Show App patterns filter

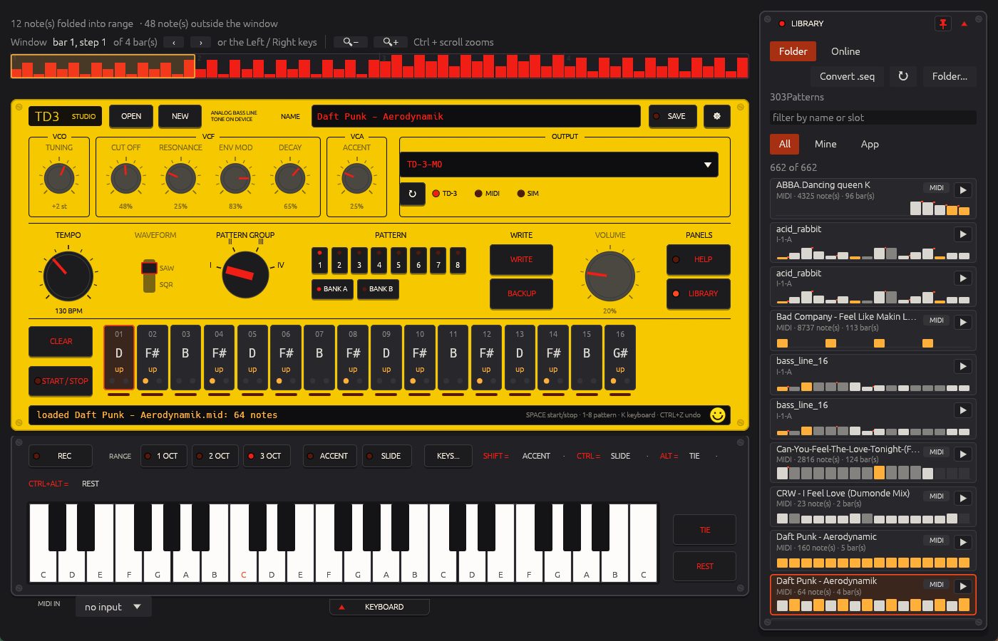(870, 144)
